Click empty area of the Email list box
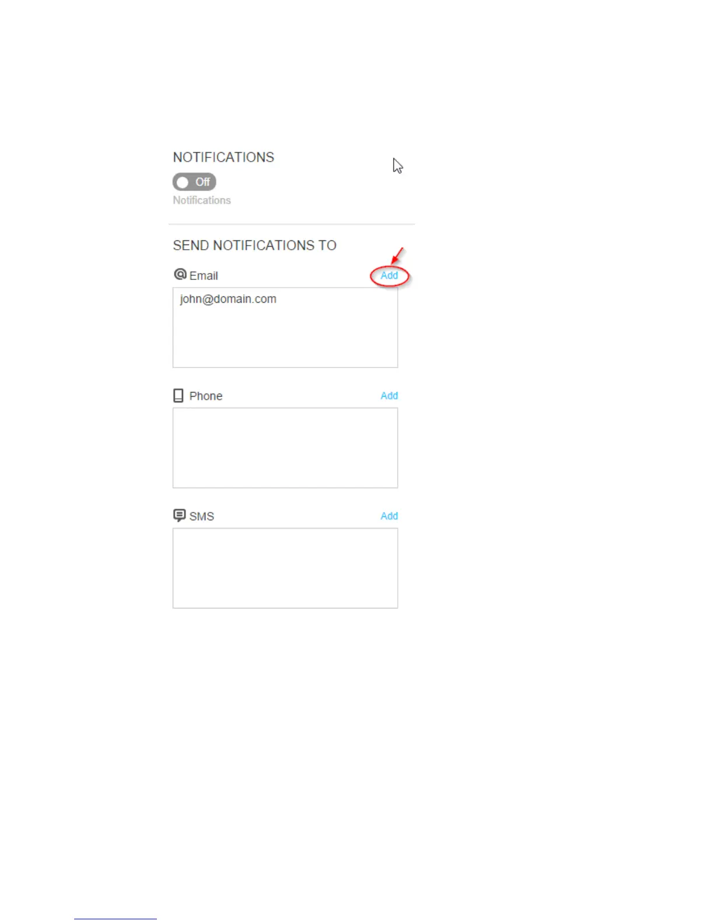Screen dimensions: 714x924 [285, 338]
